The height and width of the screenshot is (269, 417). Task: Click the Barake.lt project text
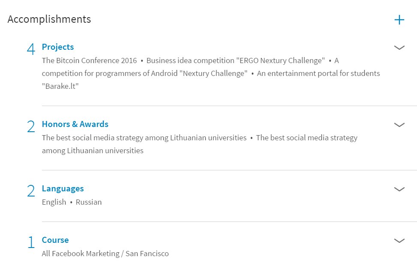point(60,86)
